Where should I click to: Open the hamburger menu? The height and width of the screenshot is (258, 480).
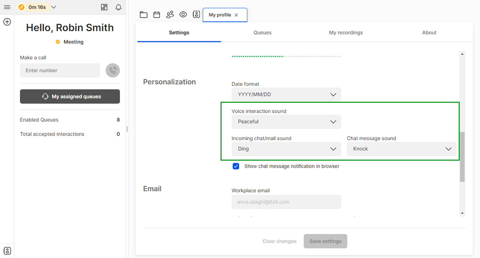pyautogui.click(x=7, y=7)
